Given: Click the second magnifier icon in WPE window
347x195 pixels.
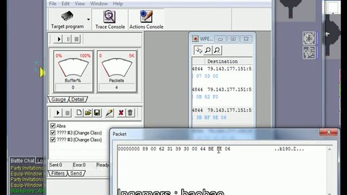Looking at the screenshot, I should click(x=217, y=50).
